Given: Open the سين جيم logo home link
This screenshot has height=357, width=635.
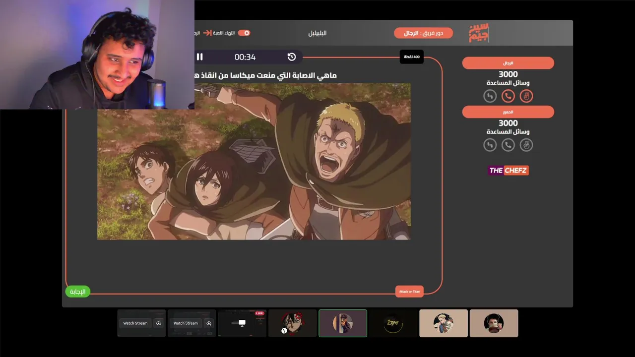Looking at the screenshot, I should pyautogui.click(x=479, y=33).
